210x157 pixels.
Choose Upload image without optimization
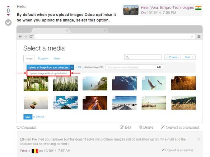click(48, 73)
